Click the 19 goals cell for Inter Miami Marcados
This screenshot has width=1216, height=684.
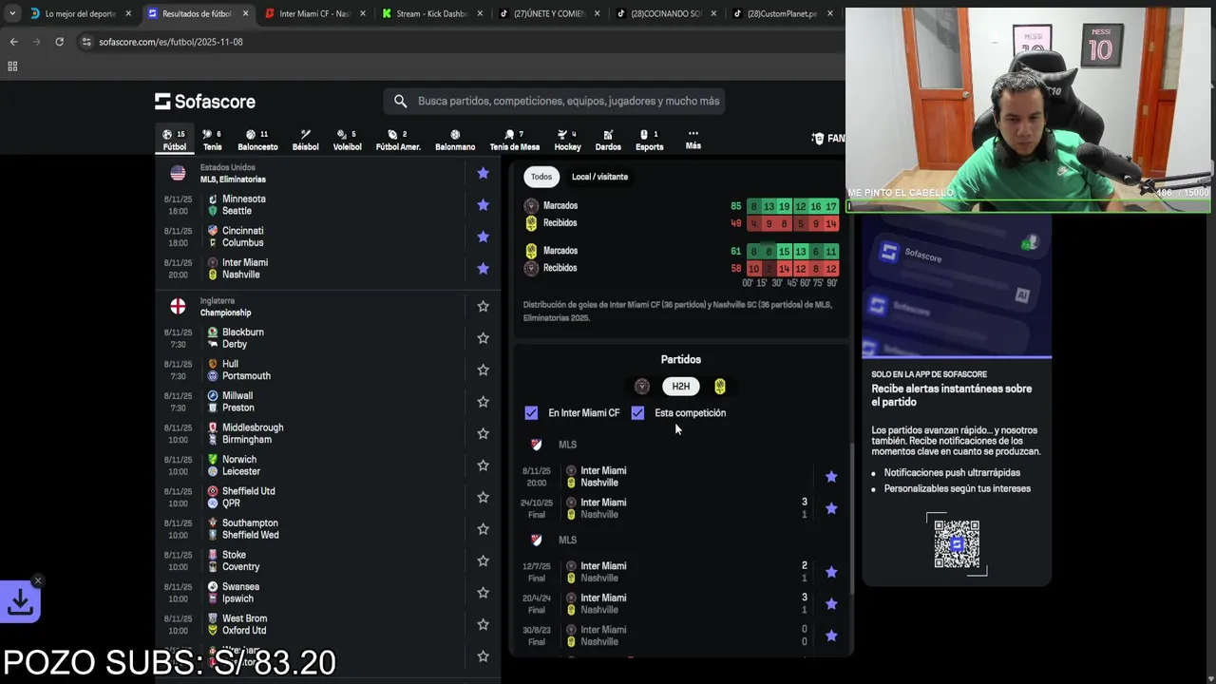pos(784,206)
